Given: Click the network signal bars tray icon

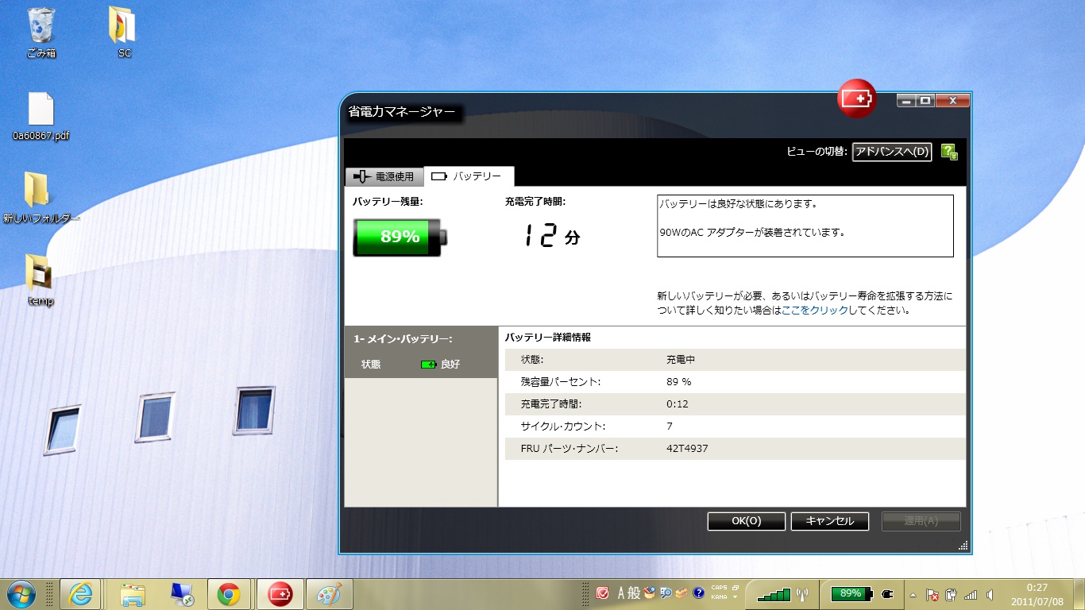Looking at the screenshot, I should point(970,595).
